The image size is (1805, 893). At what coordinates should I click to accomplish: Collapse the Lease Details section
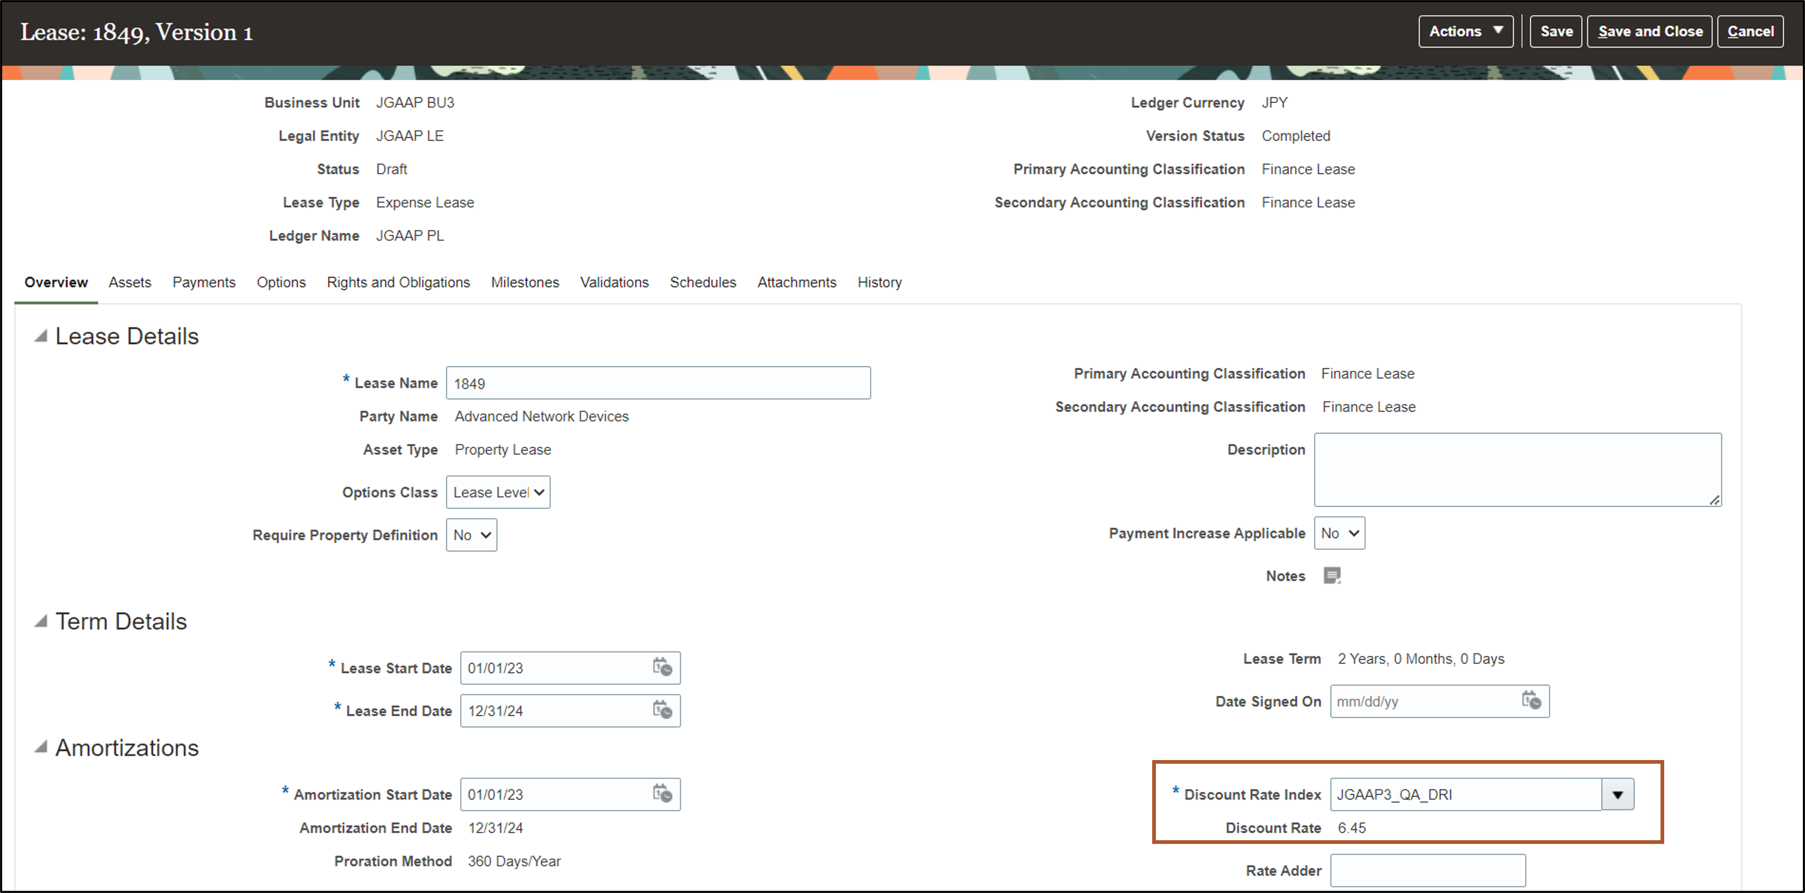(41, 336)
